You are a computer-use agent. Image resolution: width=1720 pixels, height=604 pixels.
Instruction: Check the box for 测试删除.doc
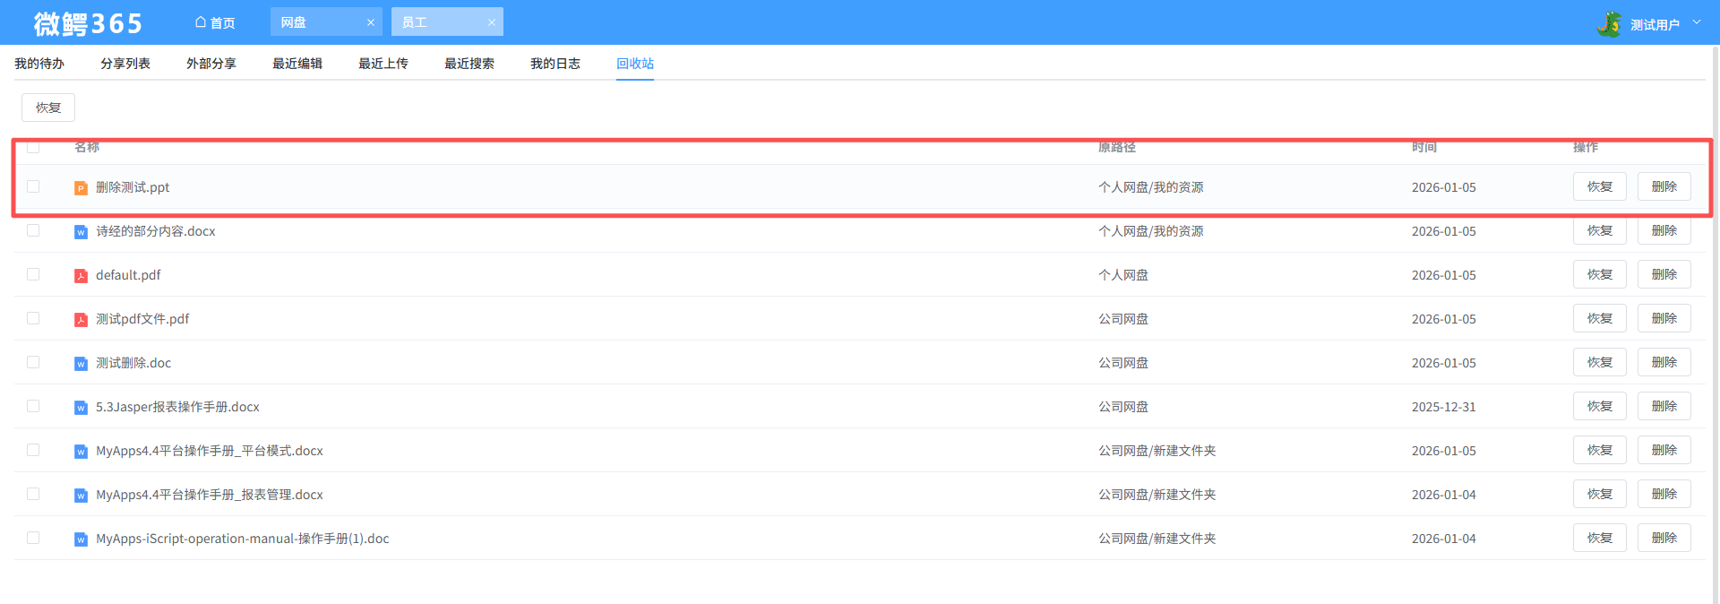(x=33, y=362)
